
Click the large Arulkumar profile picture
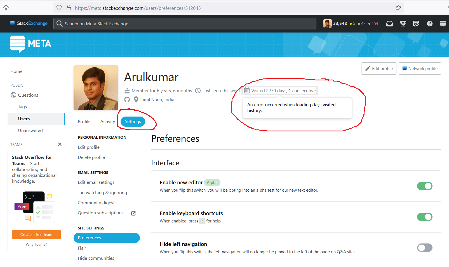(96, 88)
